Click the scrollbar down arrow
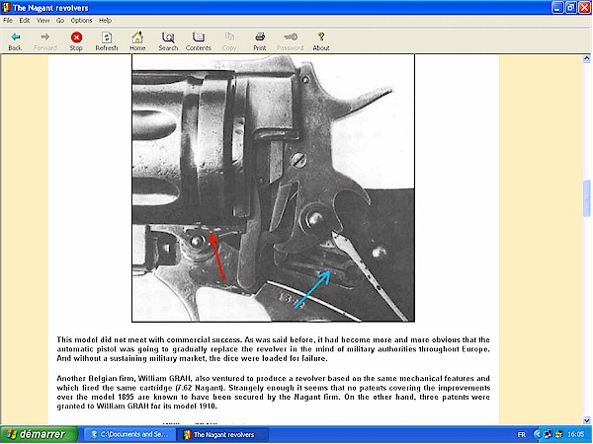Image resolution: width=593 pixels, height=444 pixels. pos(586,420)
